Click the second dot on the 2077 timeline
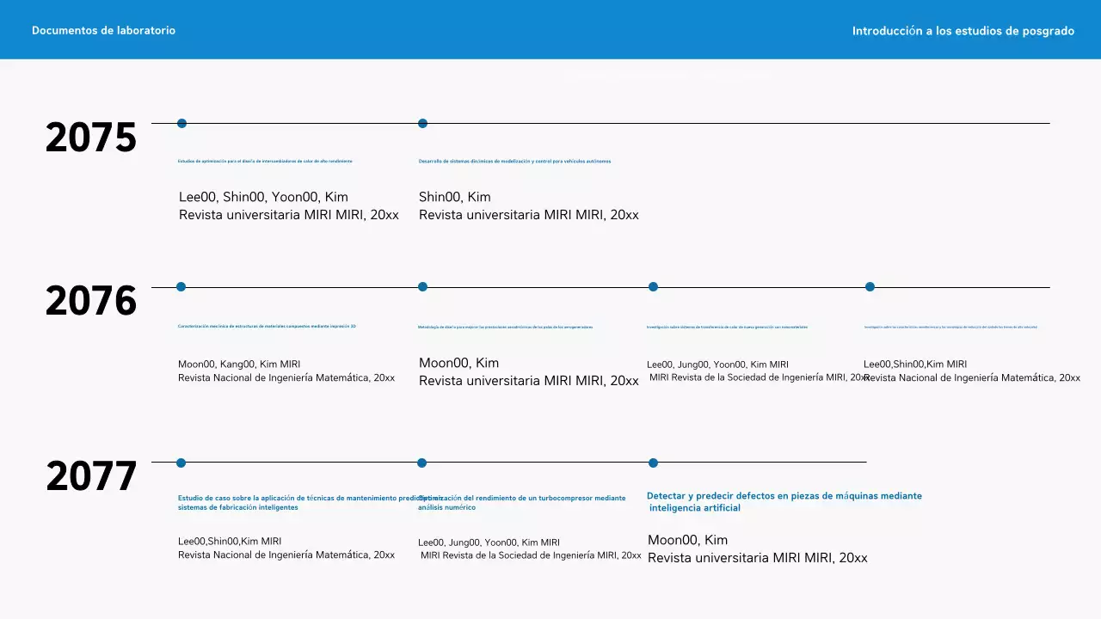 tap(421, 463)
